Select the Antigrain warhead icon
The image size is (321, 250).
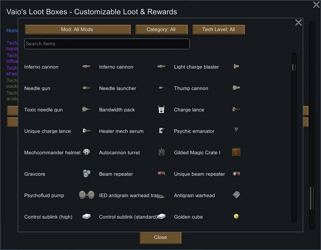tap(236, 195)
